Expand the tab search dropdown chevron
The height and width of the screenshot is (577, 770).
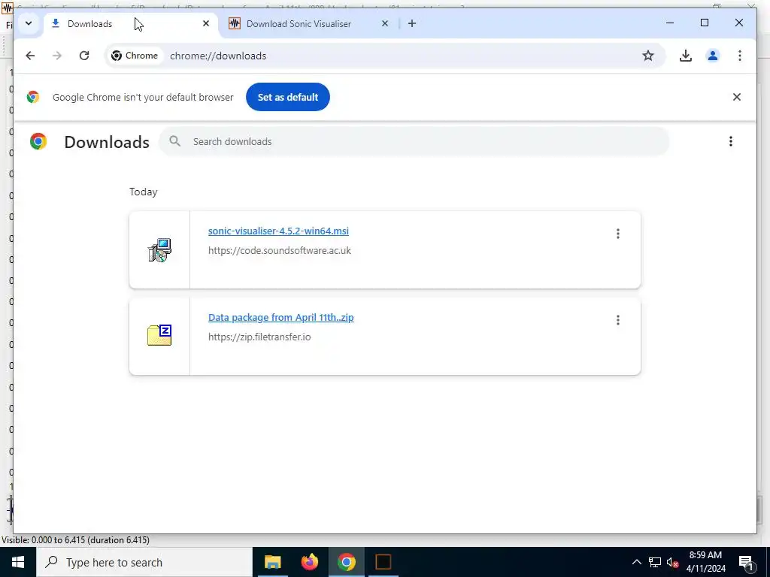click(x=29, y=23)
